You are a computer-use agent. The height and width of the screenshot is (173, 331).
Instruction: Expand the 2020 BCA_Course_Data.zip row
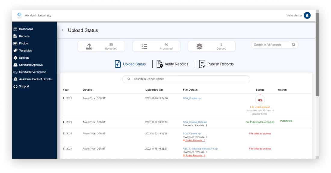point(63,122)
